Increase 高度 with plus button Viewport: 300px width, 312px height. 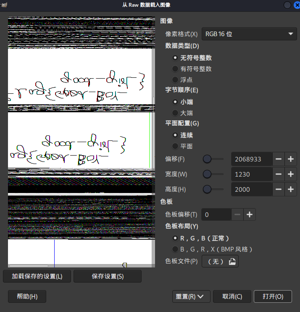291,189
